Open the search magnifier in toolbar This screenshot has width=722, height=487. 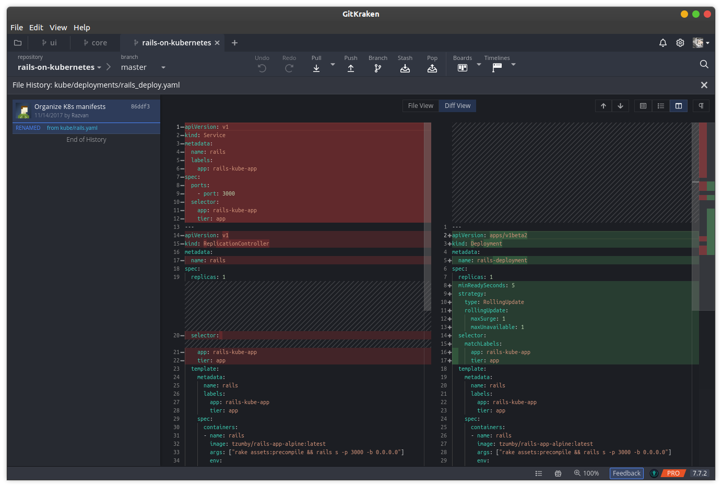coord(704,64)
